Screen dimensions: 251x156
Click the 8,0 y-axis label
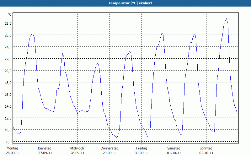9,142
